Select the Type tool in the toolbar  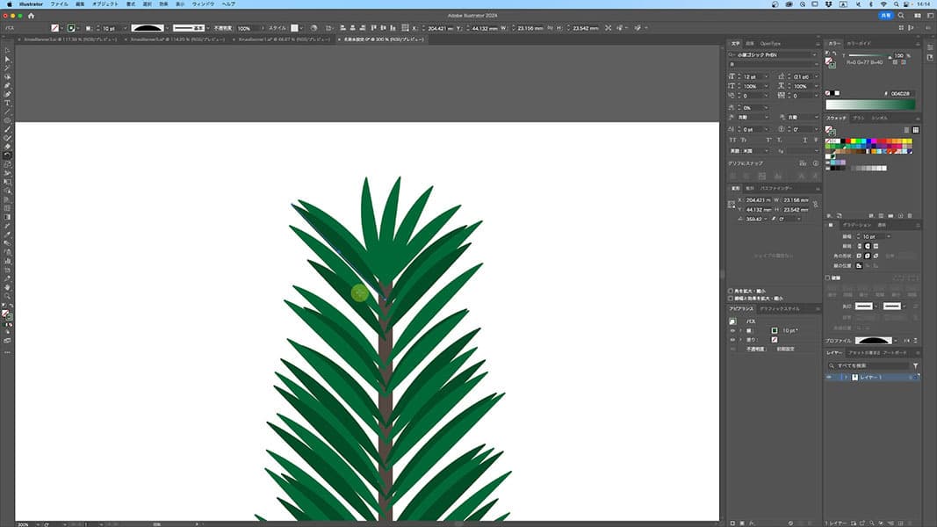(7, 103)
